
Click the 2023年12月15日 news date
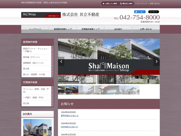click(68, 134)
